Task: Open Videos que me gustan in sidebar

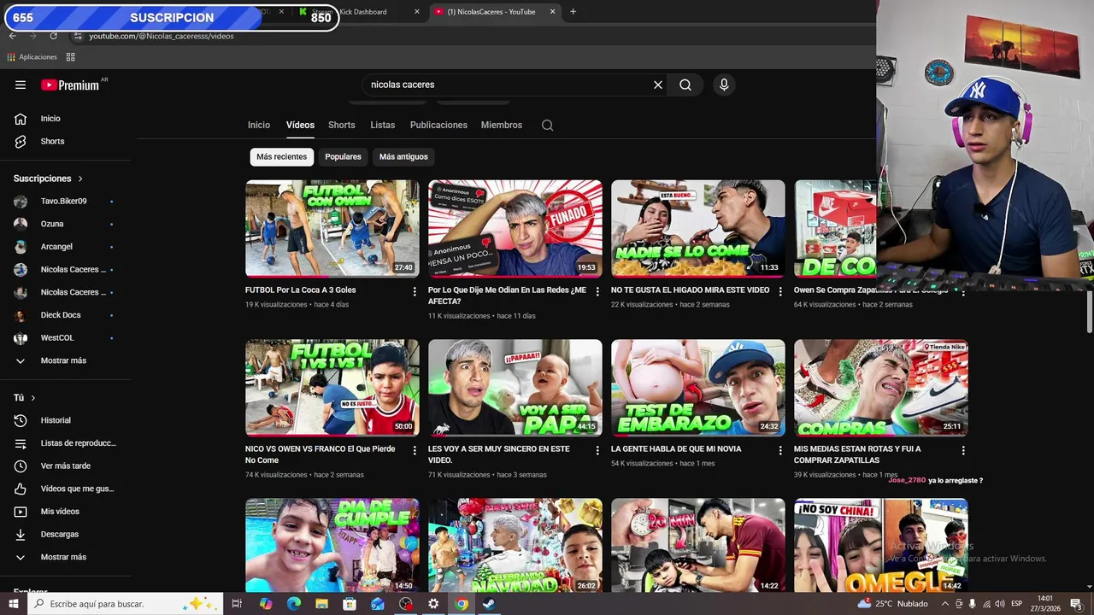Action: (66, 489)
